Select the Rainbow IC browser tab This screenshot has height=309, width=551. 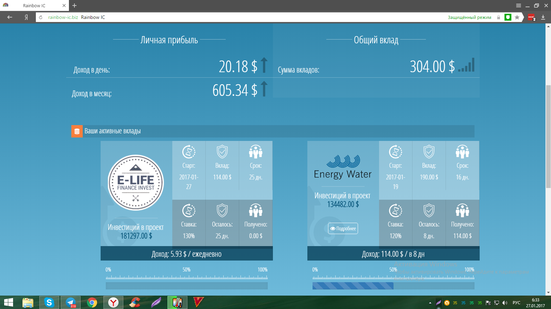pos(34,5)
